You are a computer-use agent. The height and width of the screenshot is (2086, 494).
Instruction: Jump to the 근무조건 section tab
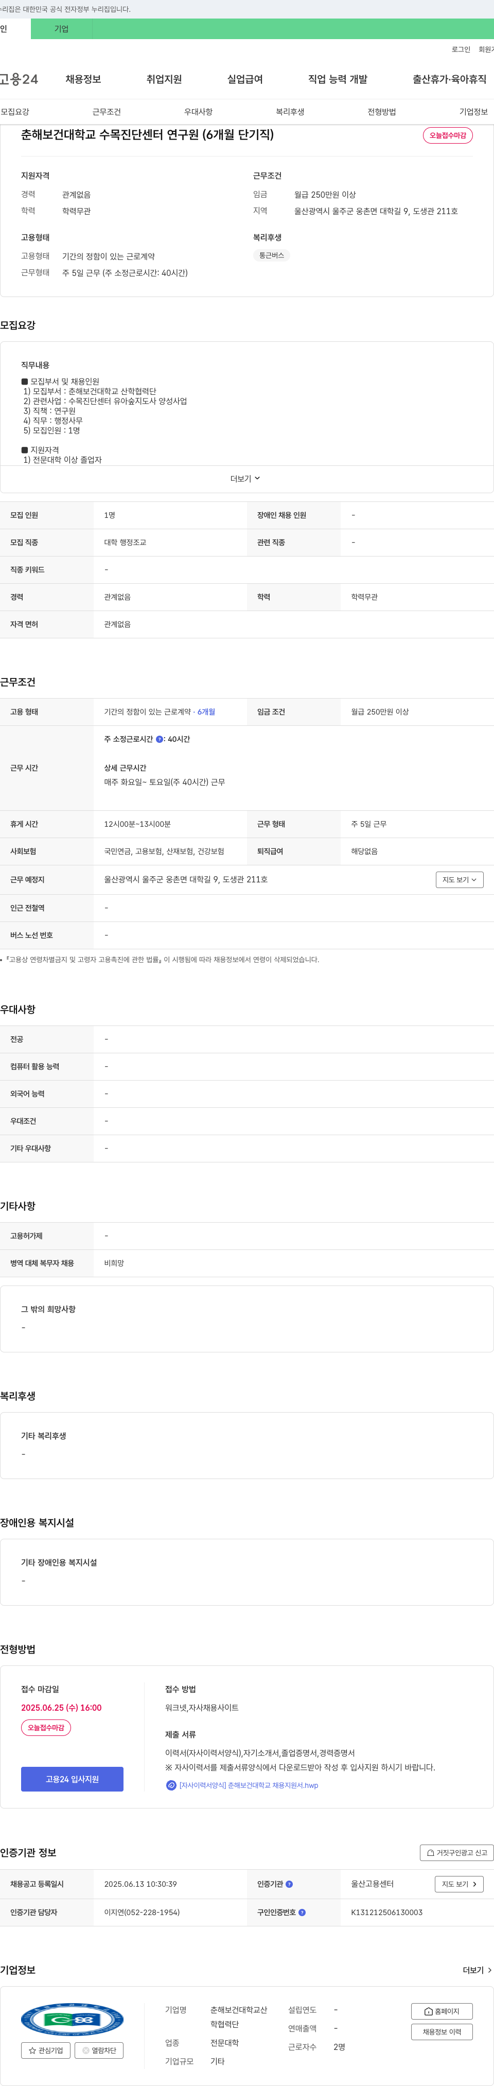106,112
